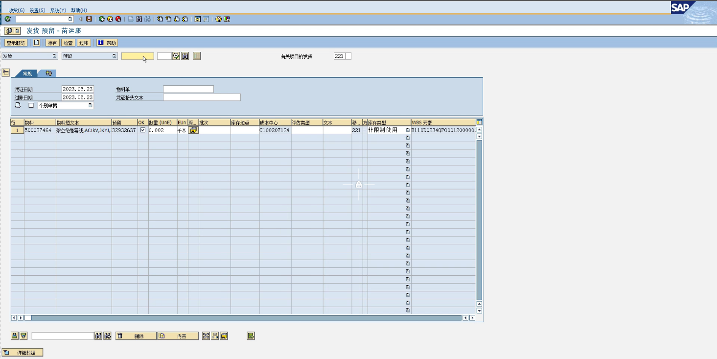717x359 pixels.
Task: Open the yellow question mark Help icon
Action: pyautogui.click(x=218, y=19)
